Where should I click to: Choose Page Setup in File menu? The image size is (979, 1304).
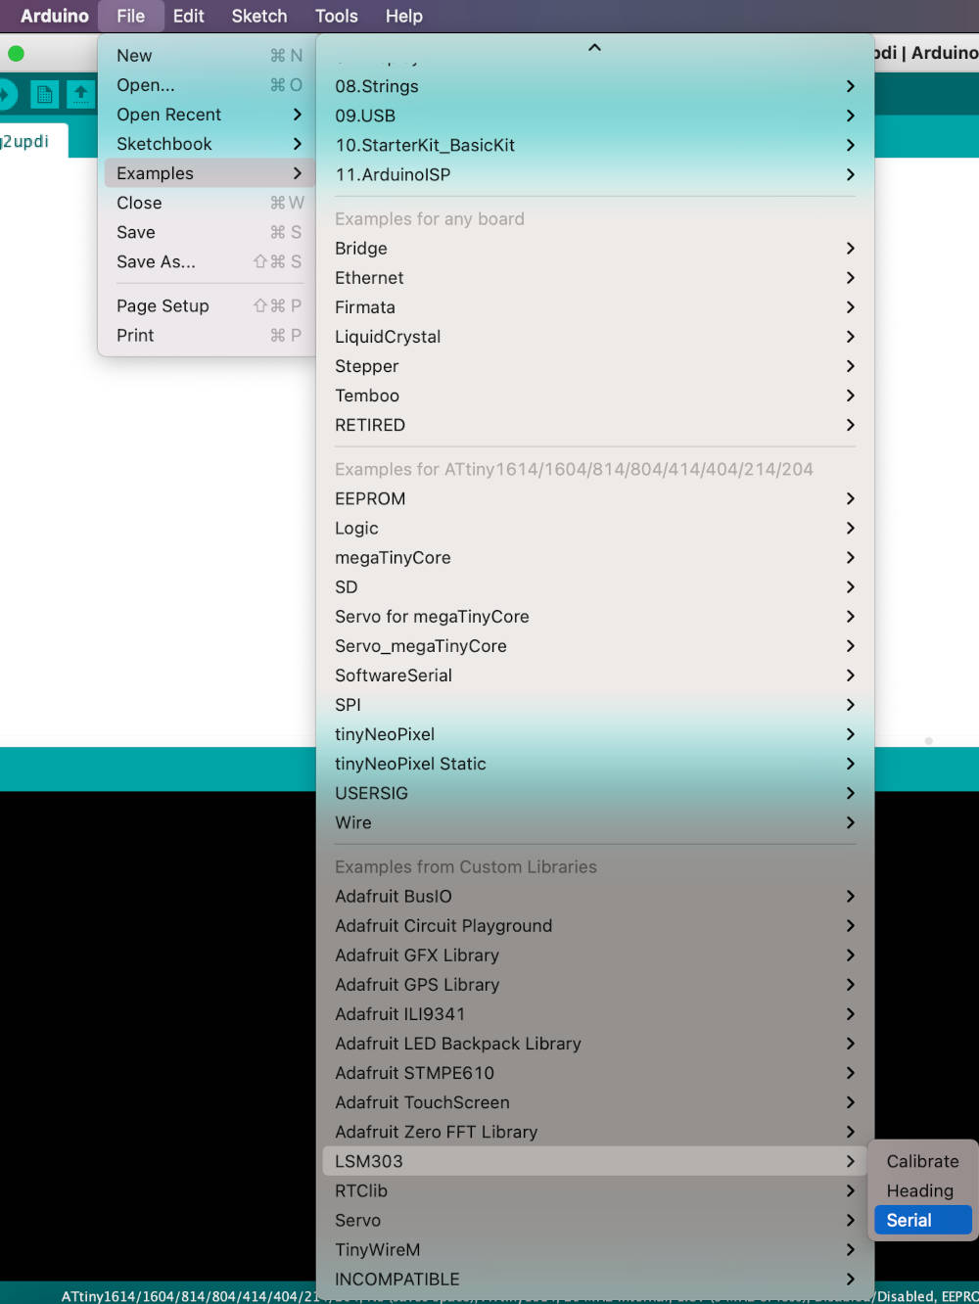(210, 305)
